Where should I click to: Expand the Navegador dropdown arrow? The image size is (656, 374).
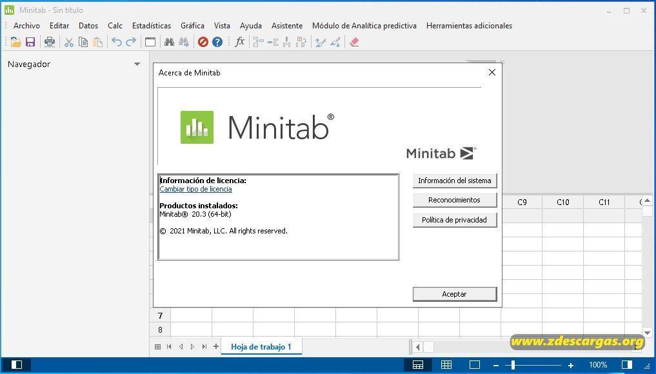click(137, 64)
